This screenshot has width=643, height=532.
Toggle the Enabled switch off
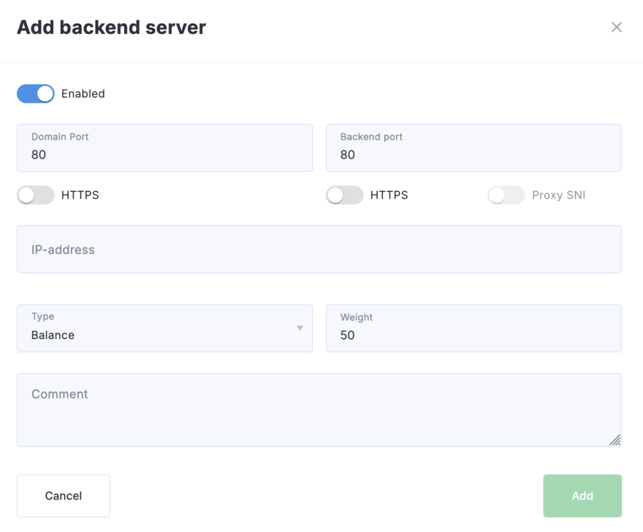tap(36, 94)
